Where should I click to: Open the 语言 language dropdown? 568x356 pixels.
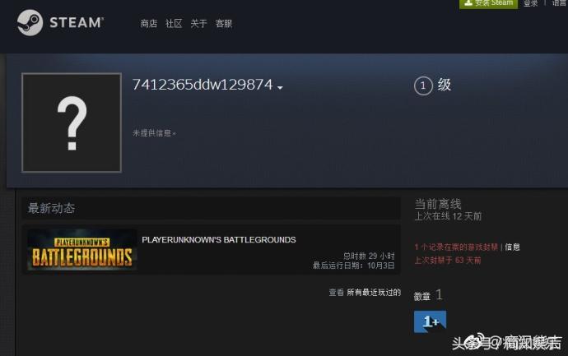(x=560, y=3)
